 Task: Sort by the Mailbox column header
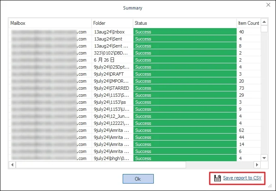[x=50, y=23]
